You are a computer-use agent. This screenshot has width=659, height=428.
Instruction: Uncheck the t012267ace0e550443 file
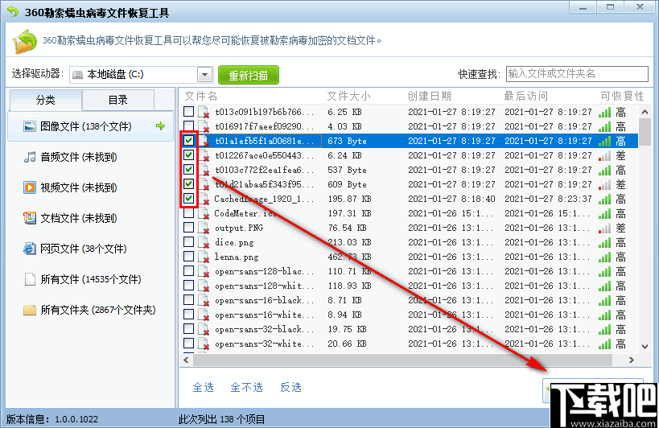189,154
